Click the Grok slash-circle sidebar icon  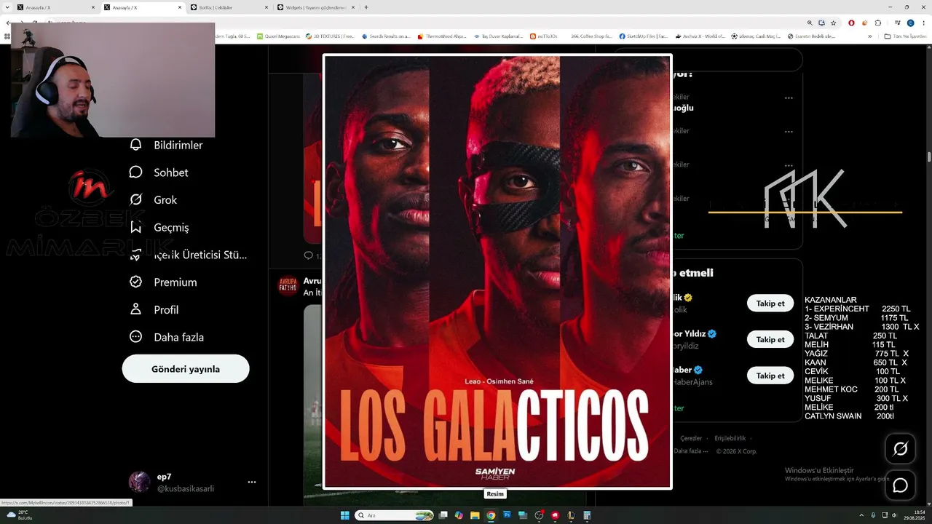tap(135, 200)
